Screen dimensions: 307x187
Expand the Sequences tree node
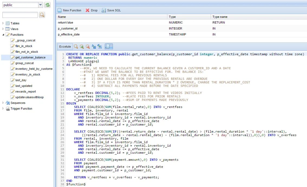point(3,103)
